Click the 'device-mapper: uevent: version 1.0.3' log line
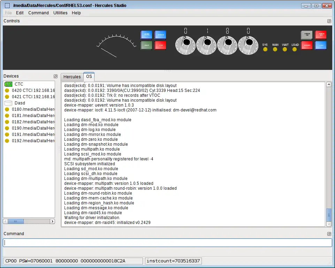The width and height of the screenshot is (335, 268). coord(99,105)
